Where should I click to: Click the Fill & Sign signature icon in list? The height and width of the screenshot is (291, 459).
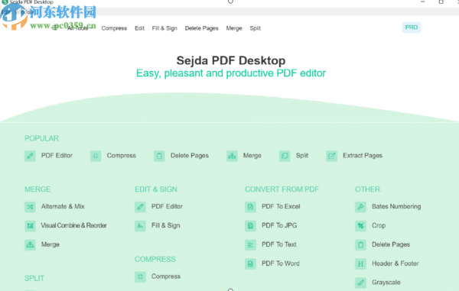point(140,226)
